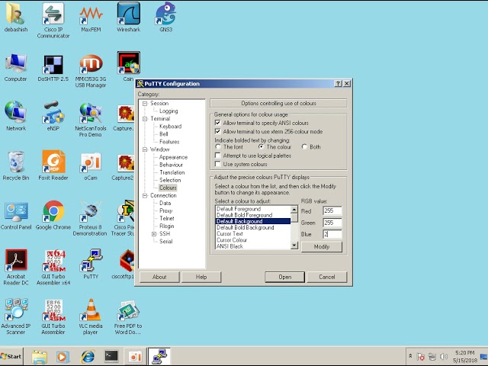
Task: Uncheck Allow terminal to specify ANSI colours
Action: click(x=218, y=123)
